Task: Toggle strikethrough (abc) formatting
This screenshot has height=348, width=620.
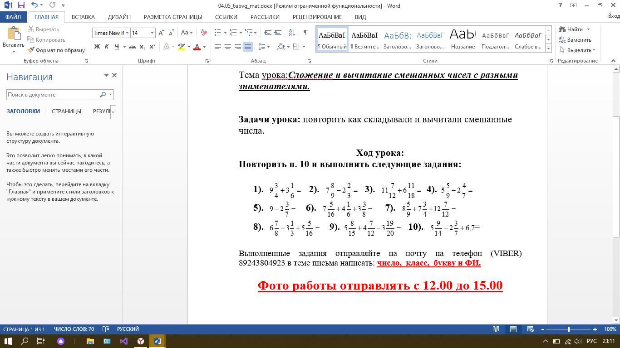Action: [x=132, y=47]
